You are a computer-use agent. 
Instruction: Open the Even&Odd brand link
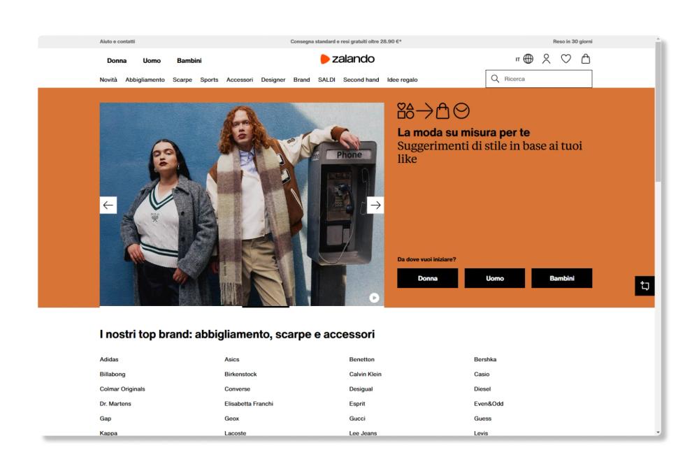pyautogui.click(x=489, y=403)
